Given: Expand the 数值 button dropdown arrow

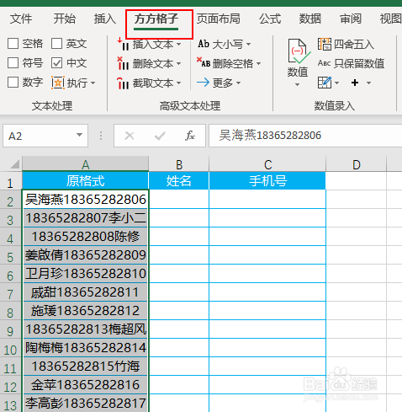Looking at the screenshot, I should (298, 84).
